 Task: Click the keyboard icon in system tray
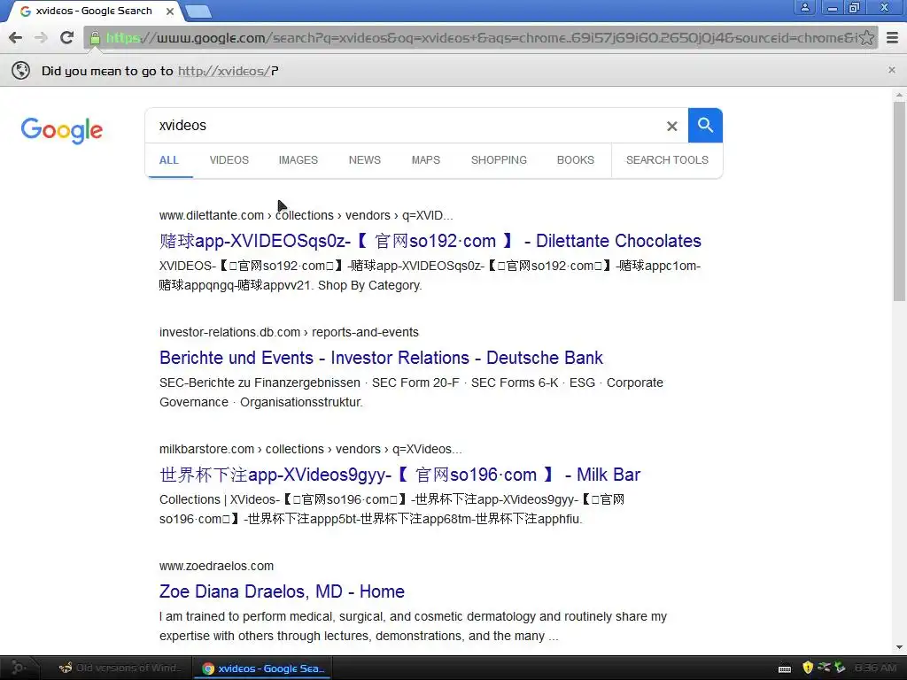point(785,668)
